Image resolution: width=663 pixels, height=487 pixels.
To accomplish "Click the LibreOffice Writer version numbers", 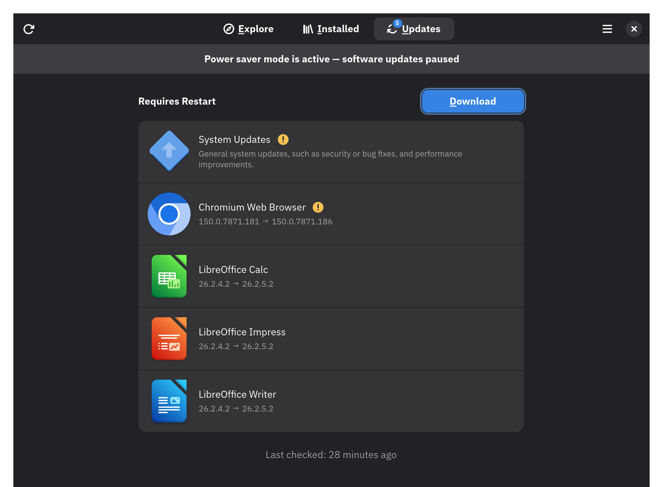I will (x=236, y=409).
